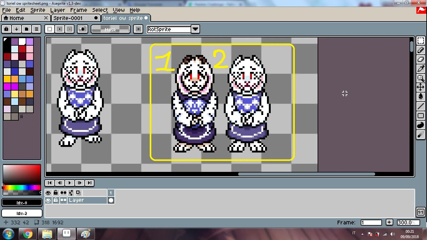Image resolution: width=427 pixels, height=240 pixels.
Task: Open the File menu
Action: pos(6,10)
